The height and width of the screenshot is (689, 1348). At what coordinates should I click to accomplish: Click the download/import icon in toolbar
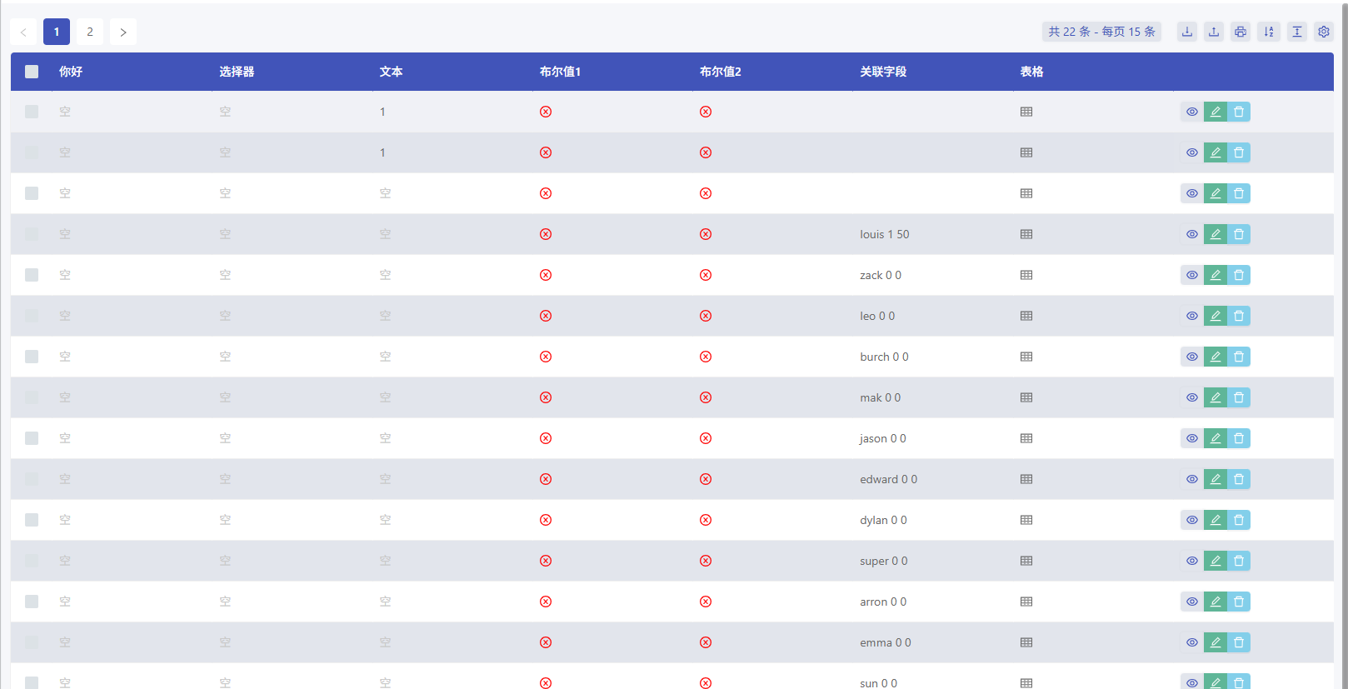1187,32
